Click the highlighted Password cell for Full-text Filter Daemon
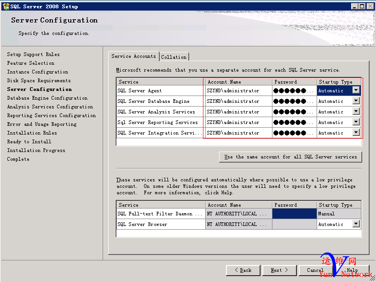The height and width of the screenshot is (282, 376). 295,214
